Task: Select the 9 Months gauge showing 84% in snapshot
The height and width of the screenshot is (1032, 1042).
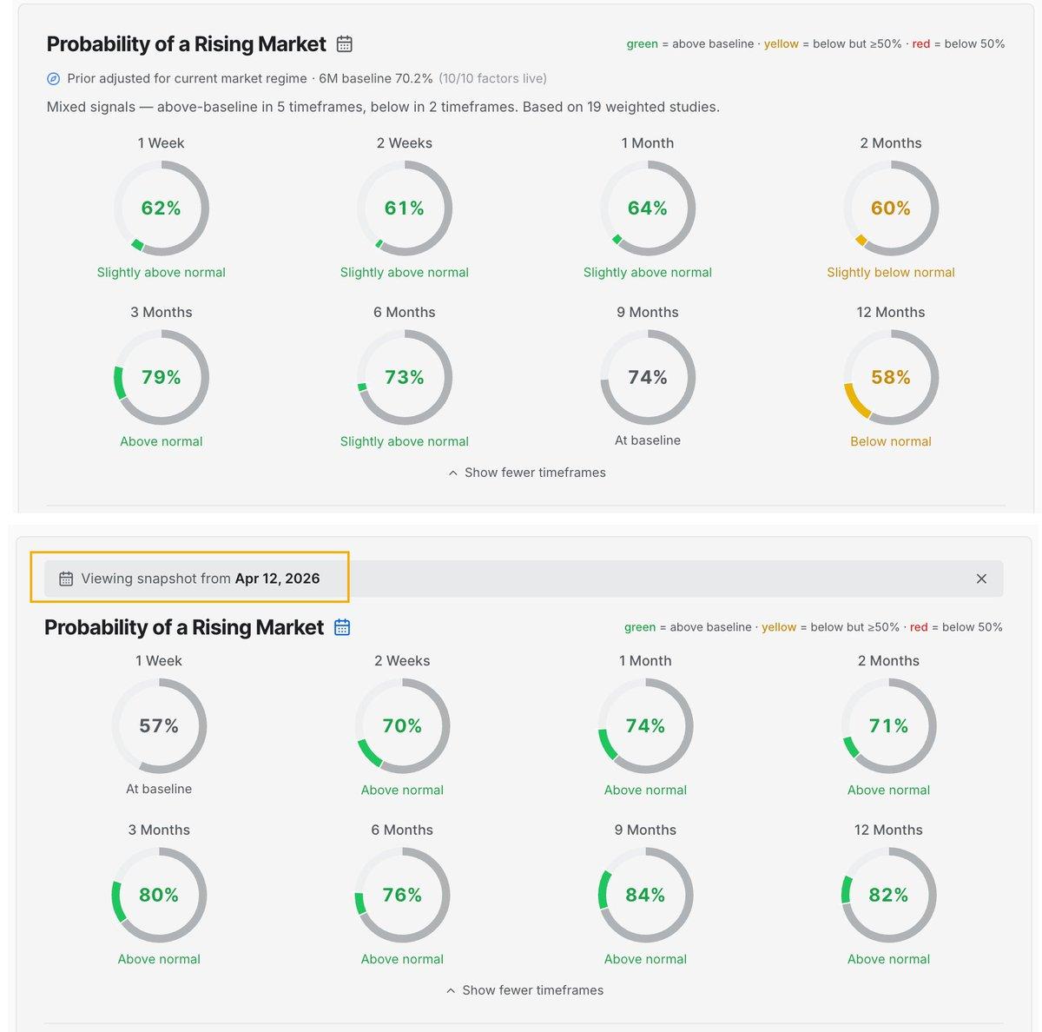Action: click(645, 895)
